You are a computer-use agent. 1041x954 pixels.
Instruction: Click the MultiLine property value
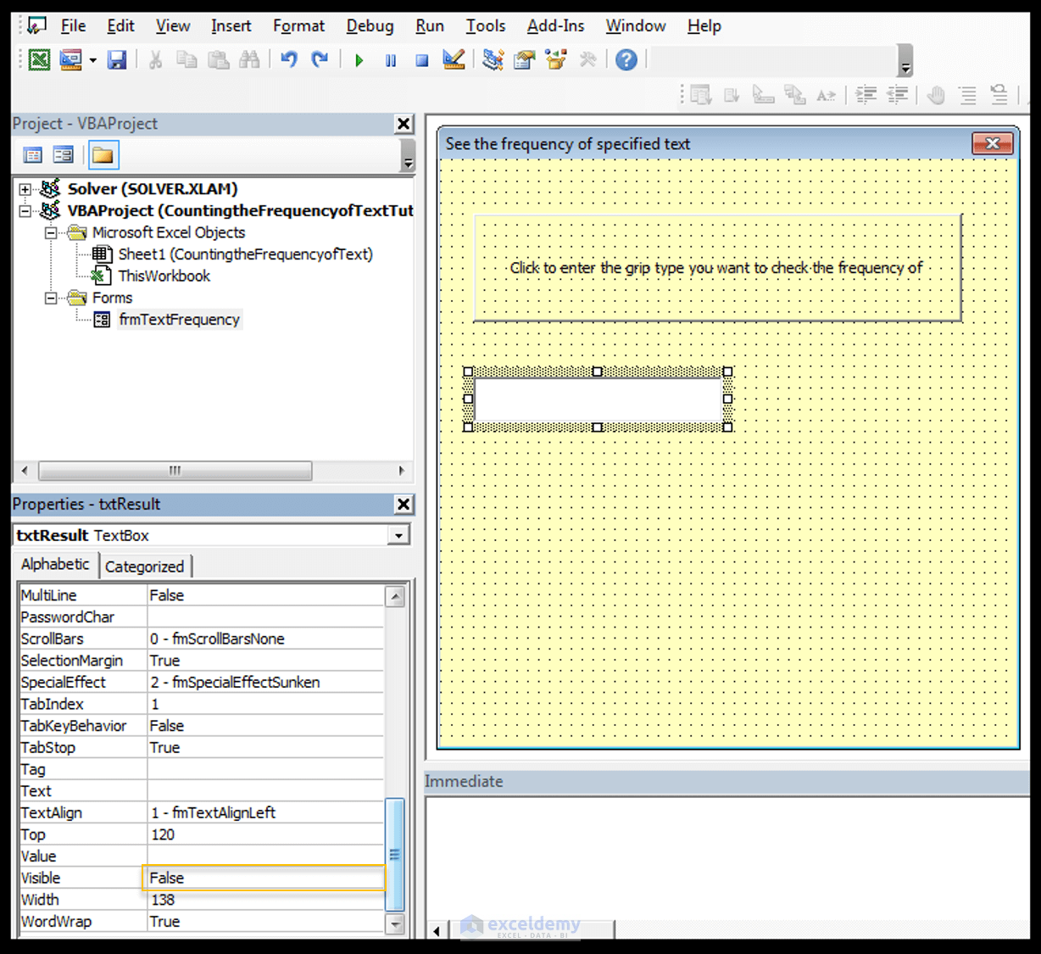click(264, 595)
